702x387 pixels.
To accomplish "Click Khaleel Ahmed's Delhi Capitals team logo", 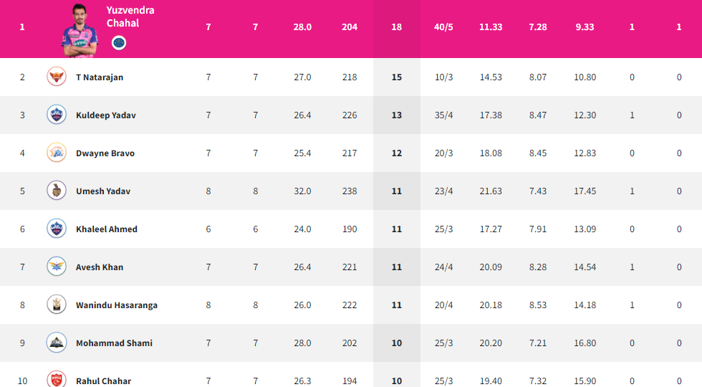I will coord(57,229).
